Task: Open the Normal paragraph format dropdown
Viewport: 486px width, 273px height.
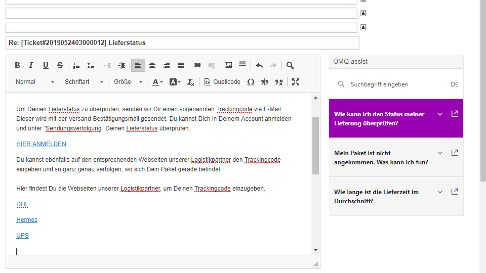Action: pyautogui.click(x=35, y=82)
